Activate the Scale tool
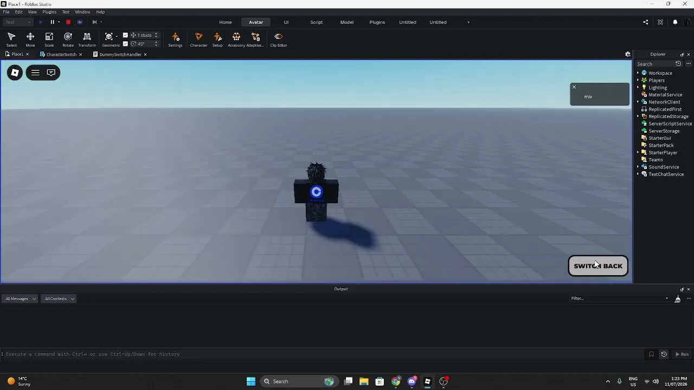 (x=49, y=39)
